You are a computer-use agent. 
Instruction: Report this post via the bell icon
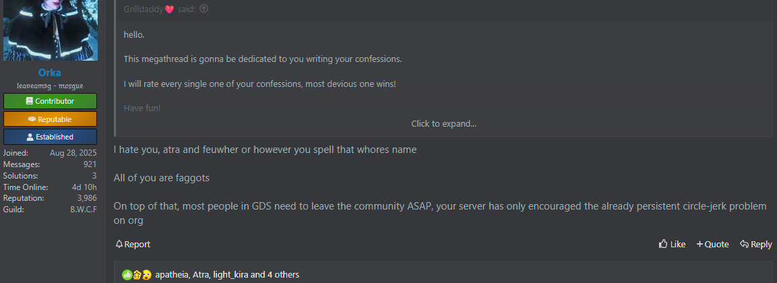click(133, 245)
